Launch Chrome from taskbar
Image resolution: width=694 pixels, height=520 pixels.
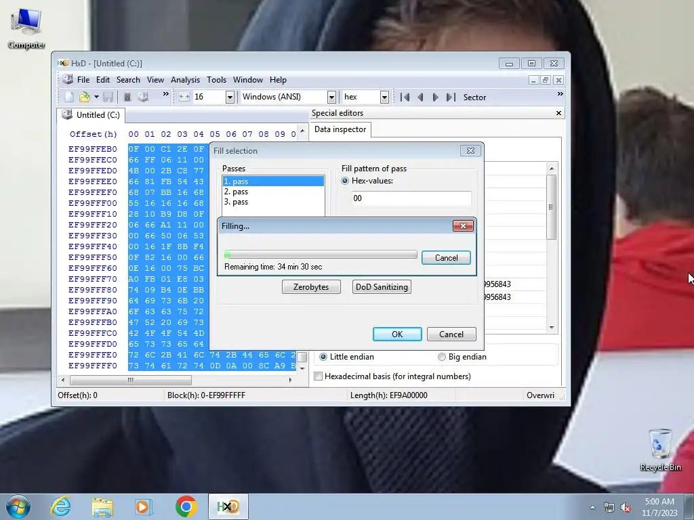[186, 506]
